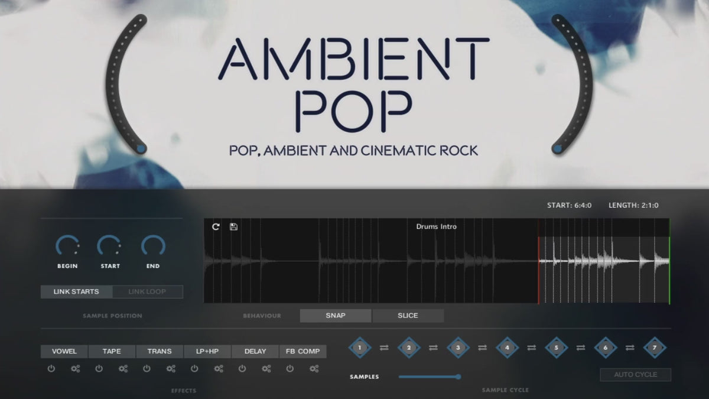Image resolution: width=709 pixels, height=399 pixels.
Task: Click swap arrows between samples 1 and 2
Action: click(384, 348)
